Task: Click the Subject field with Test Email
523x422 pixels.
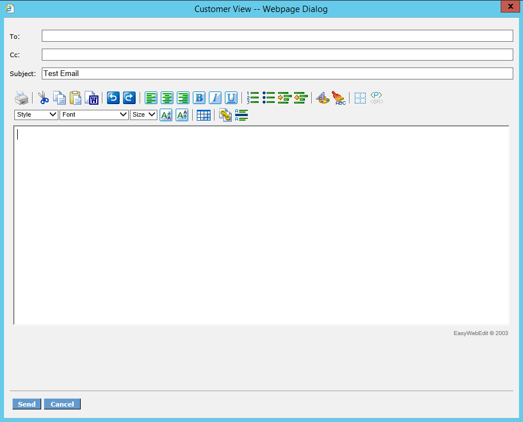Action: pos(278,73)
